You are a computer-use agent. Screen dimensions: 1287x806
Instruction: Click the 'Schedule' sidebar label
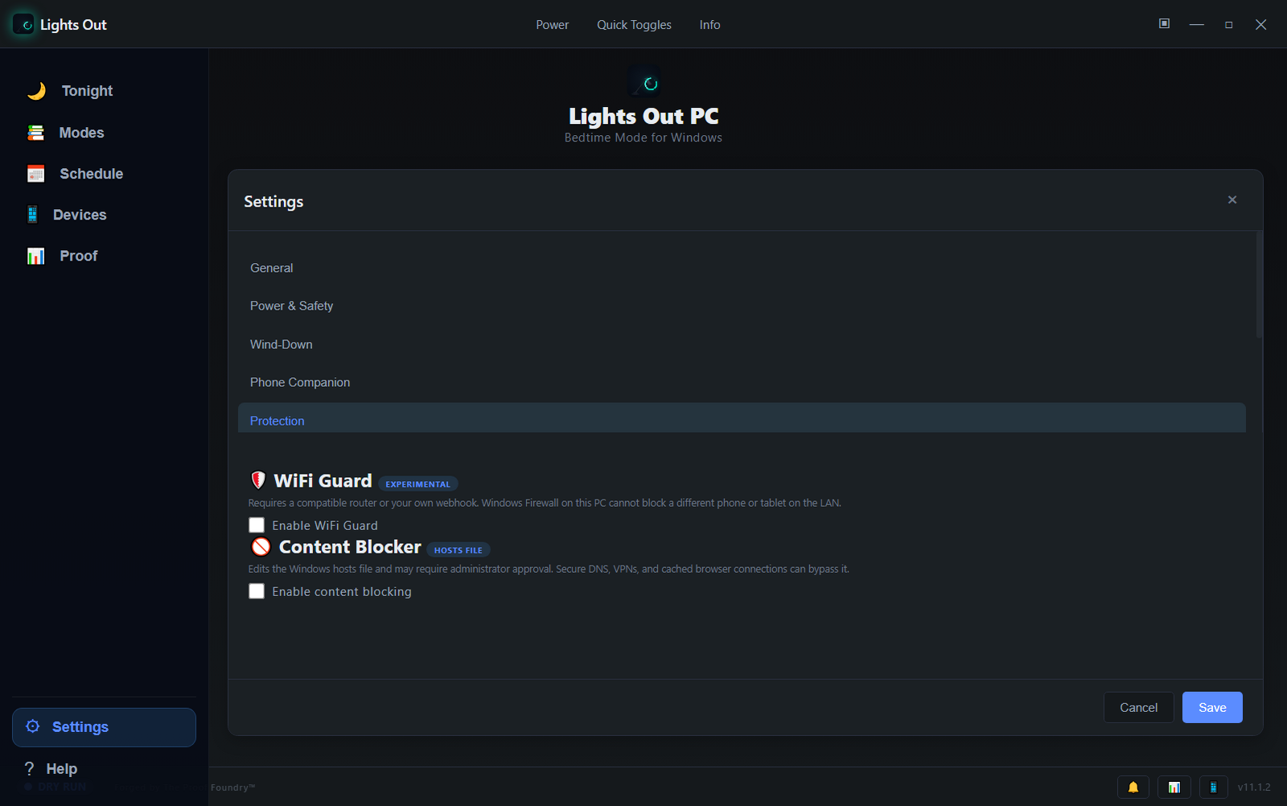[92, 174]
